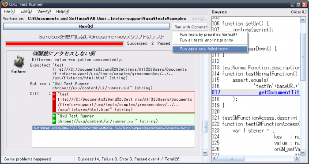309x164 pixels.
Task: Click the Source horizontal scroll left arrow
Action: click(x=215, y=158)
